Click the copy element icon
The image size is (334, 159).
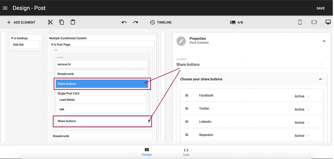[x=62, y=22]
